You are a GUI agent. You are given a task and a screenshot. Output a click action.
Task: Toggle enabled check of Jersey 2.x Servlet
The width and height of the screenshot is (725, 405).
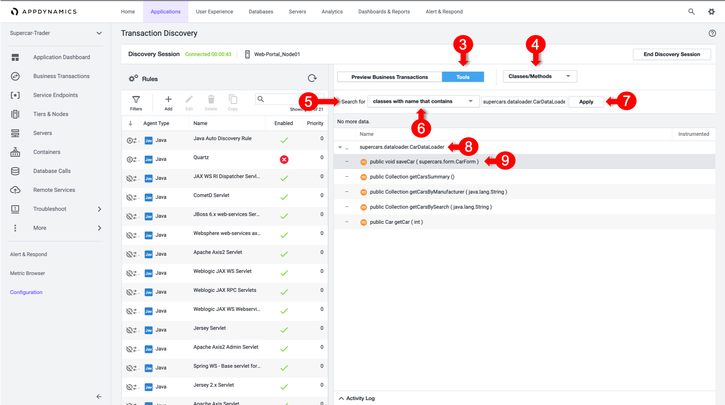284,387
